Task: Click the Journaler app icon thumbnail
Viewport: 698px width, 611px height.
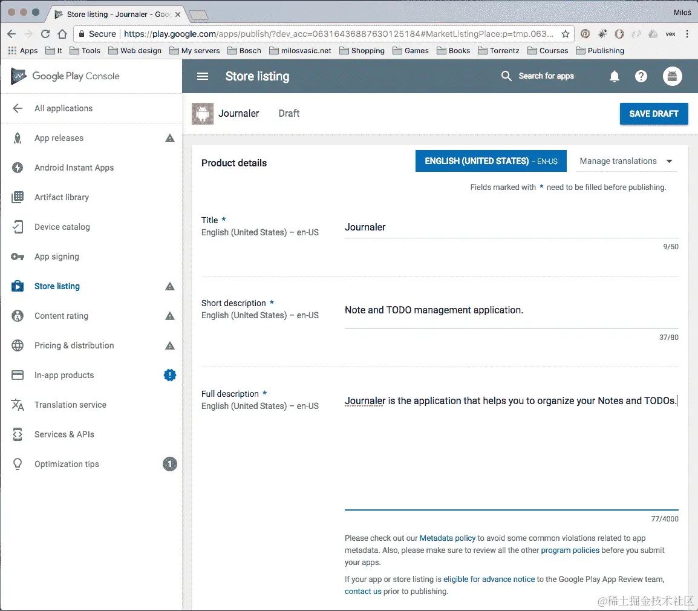Action: click(x=203, y=114)
